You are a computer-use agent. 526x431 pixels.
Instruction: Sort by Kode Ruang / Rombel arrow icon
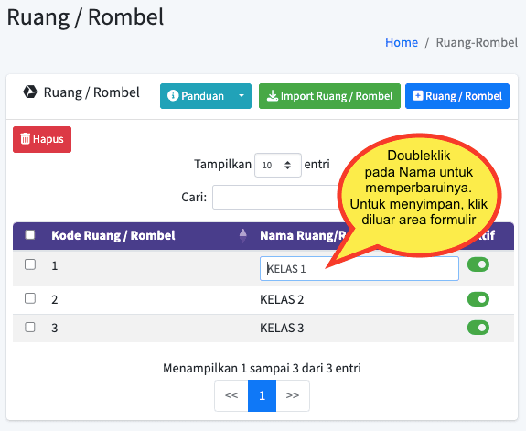[x=242, y=235]
